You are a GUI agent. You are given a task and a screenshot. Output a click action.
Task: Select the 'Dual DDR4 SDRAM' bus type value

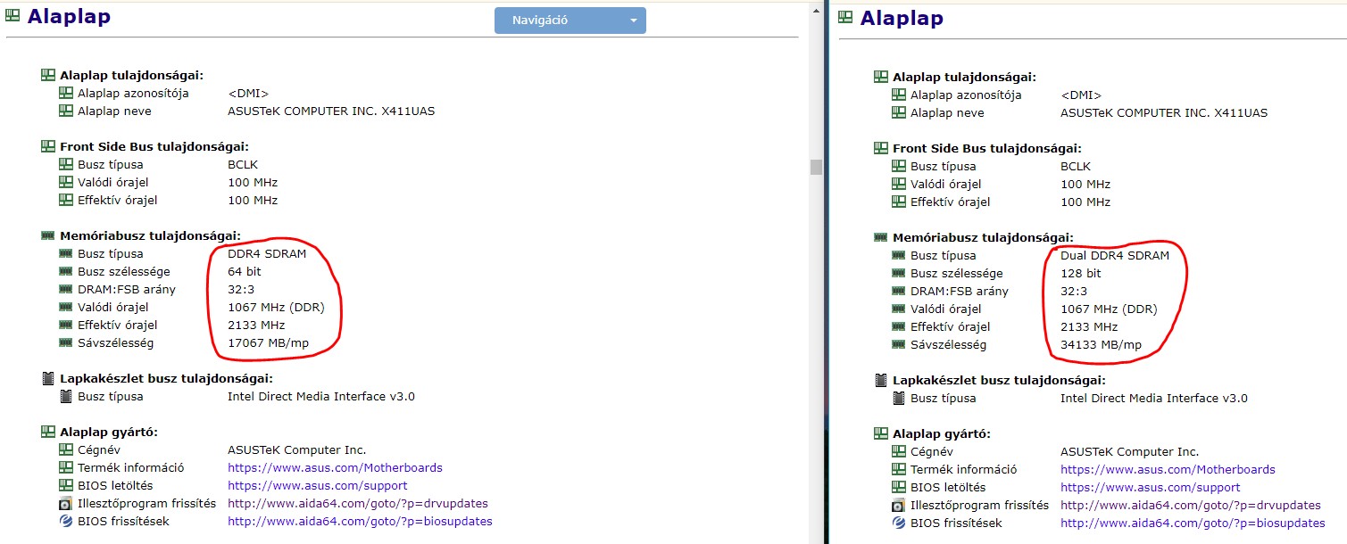[1115, 255]
